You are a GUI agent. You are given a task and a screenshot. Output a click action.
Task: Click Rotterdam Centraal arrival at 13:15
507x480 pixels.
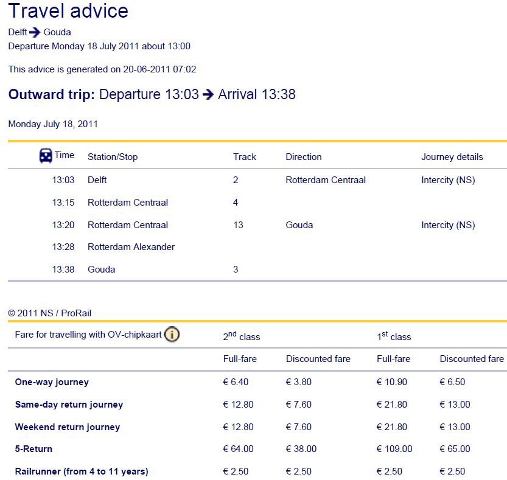tap(128, 203)
